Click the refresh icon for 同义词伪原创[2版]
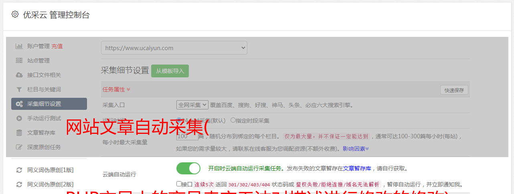 (19, 184)
